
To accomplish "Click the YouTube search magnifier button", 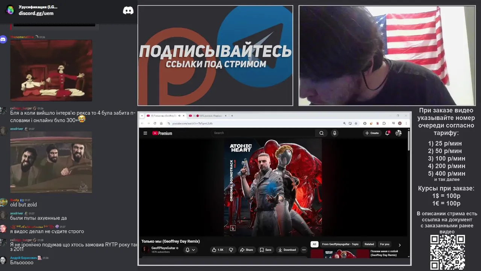I will 321,133.
